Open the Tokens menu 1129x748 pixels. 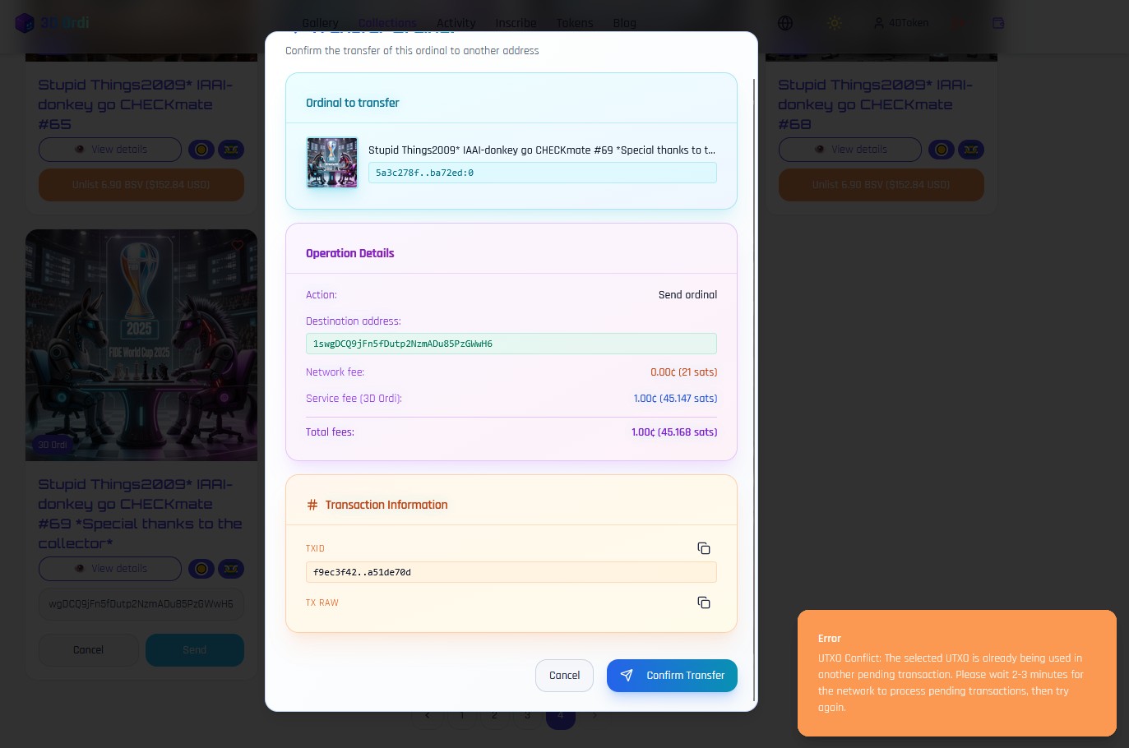575,23
